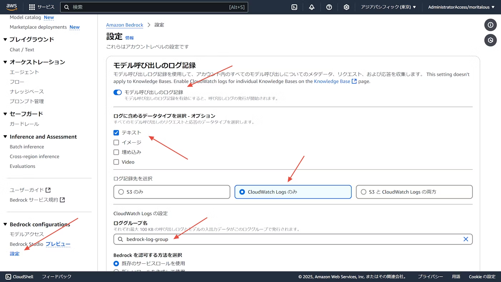Open CloudShell from top bar icon
Viewport: 501px width, 282px height.
[x=294, y=7]
